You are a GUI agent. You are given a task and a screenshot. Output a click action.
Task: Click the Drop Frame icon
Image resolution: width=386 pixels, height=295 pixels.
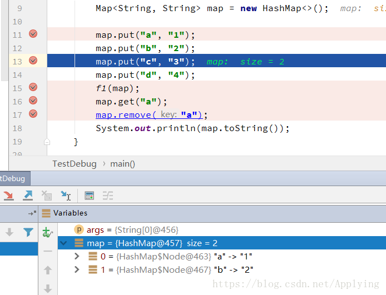tap(47, 196)
